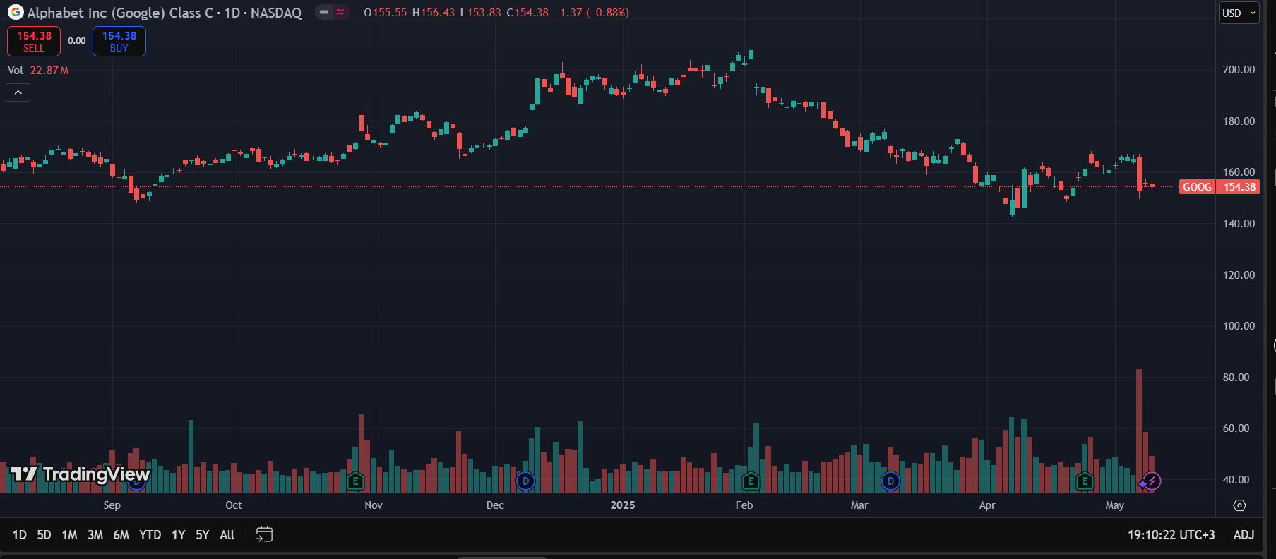Click the purple lightning latest-news marker
1276x559 pixels.
[1151, 481]
